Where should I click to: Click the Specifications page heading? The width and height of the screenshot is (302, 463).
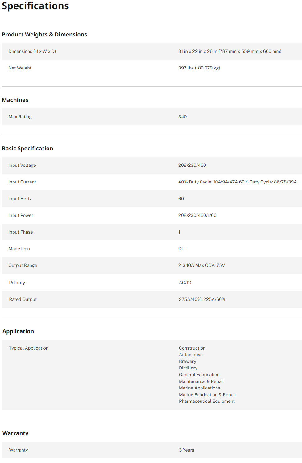[35, 6]
